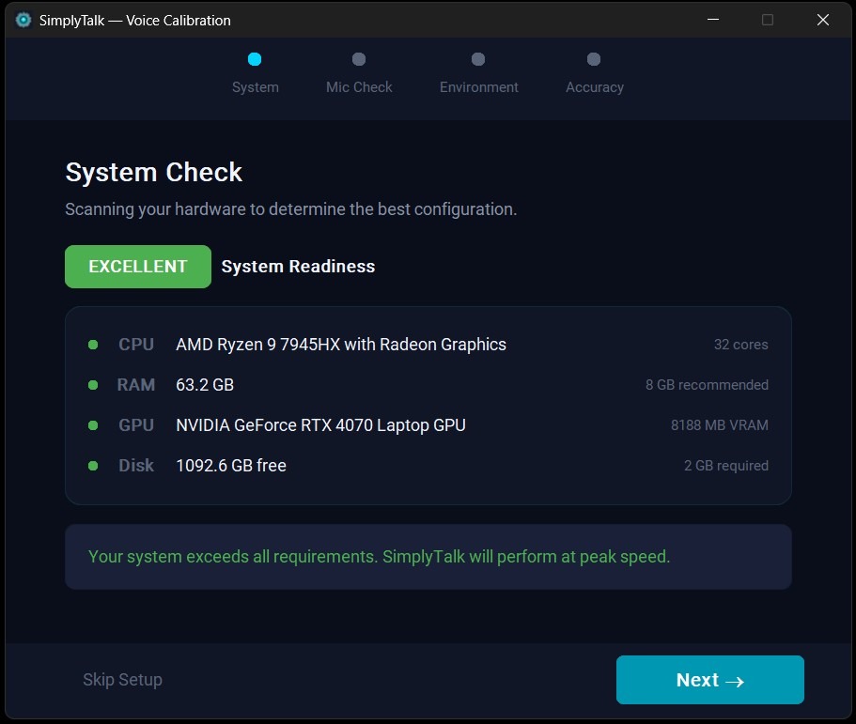Click the 8 GB recommended note
856x724 pixels.
[707, 385]
